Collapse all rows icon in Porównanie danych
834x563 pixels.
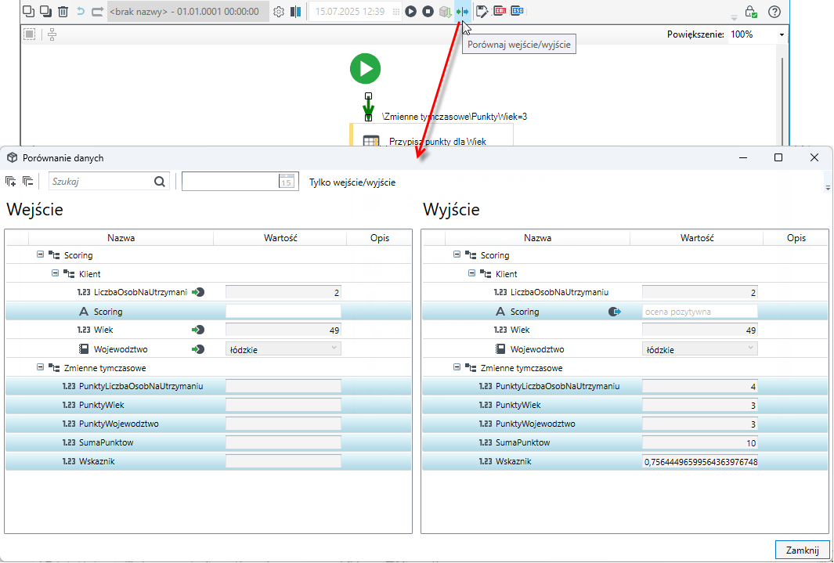click(x=27, y=182)
